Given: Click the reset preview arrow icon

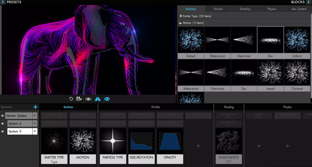Looking at the screenshot, I should click(71, 99).
